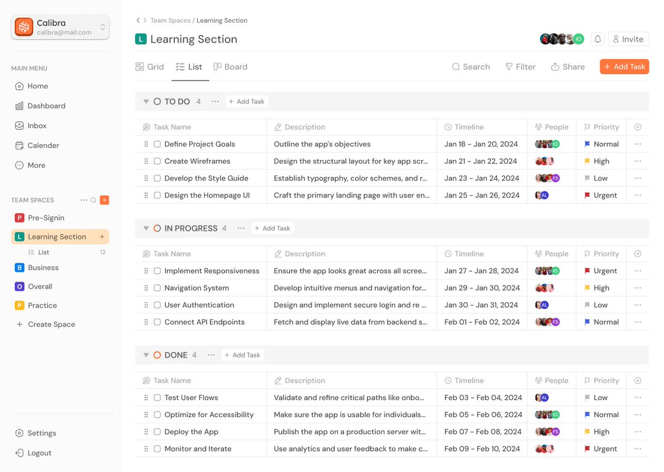Collapse the TO DO section
Screen dimensions: 664x472
click(146, 101)
